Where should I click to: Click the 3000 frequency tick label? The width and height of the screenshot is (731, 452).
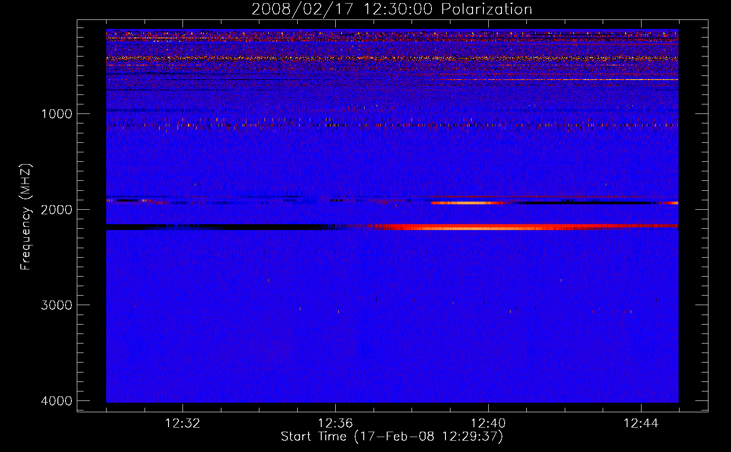[x=56, y=305]
